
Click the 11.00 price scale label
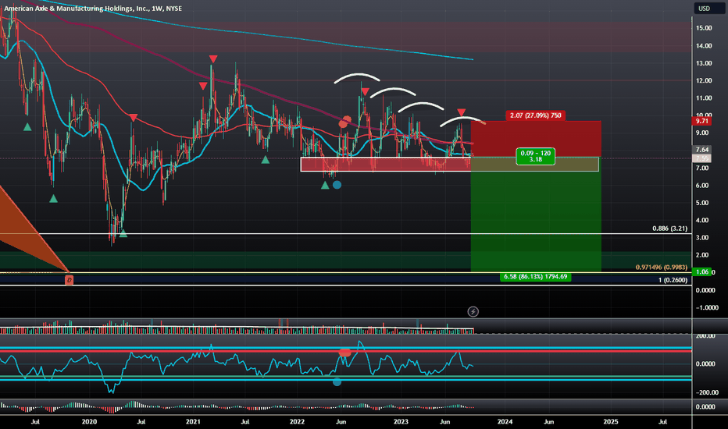(x=704, y=97)
